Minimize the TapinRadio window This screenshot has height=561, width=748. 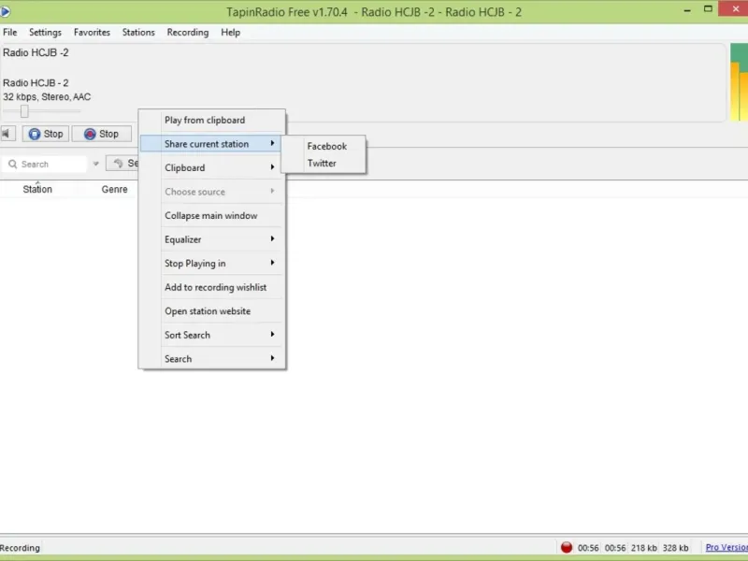(x=687, y=10)
